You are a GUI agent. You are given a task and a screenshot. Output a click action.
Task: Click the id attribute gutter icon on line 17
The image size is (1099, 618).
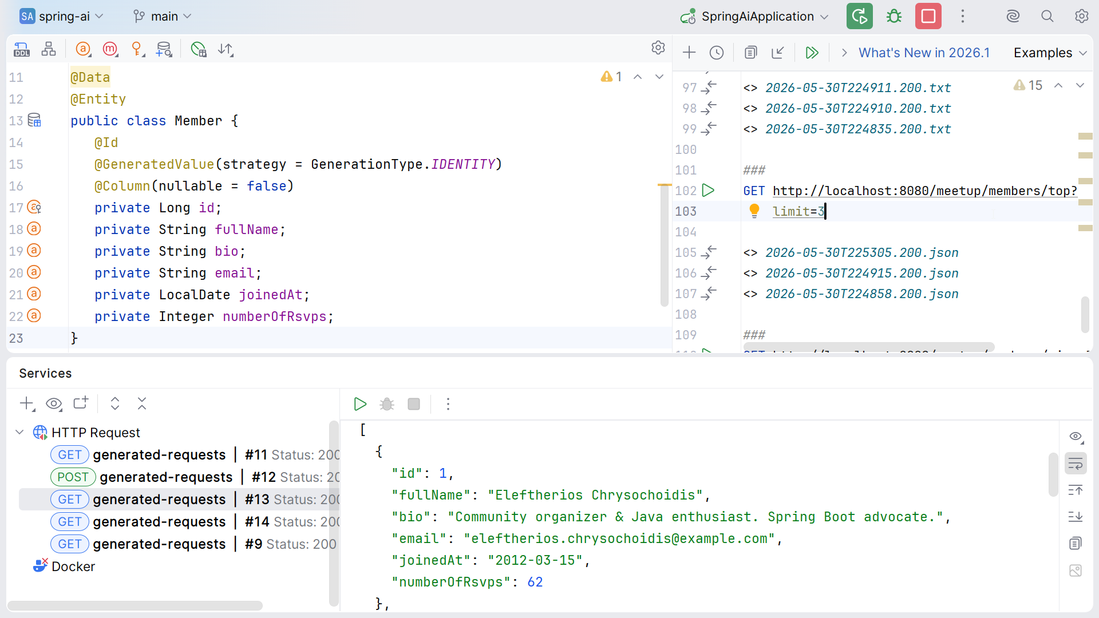[x=34, y=207]
